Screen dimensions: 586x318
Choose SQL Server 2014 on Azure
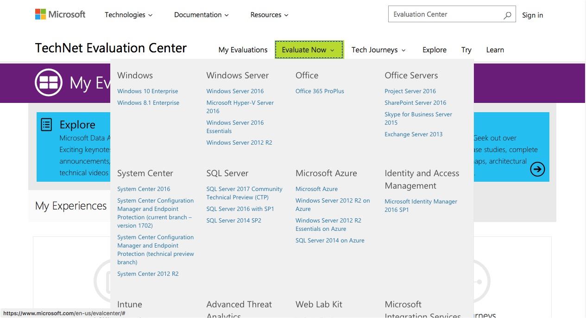[x=330, y=241]
